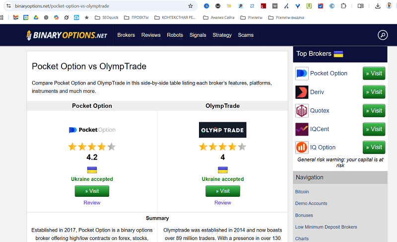Open the Deriv text link
Viewport: 397px width, 242px height.
pyautogui.click(x=317, y=92)
